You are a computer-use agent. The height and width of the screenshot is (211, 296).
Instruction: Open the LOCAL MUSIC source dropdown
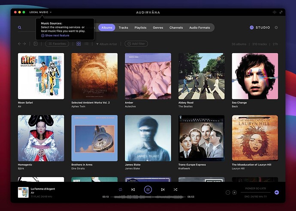pyautogui.click(x=40, y=12)
